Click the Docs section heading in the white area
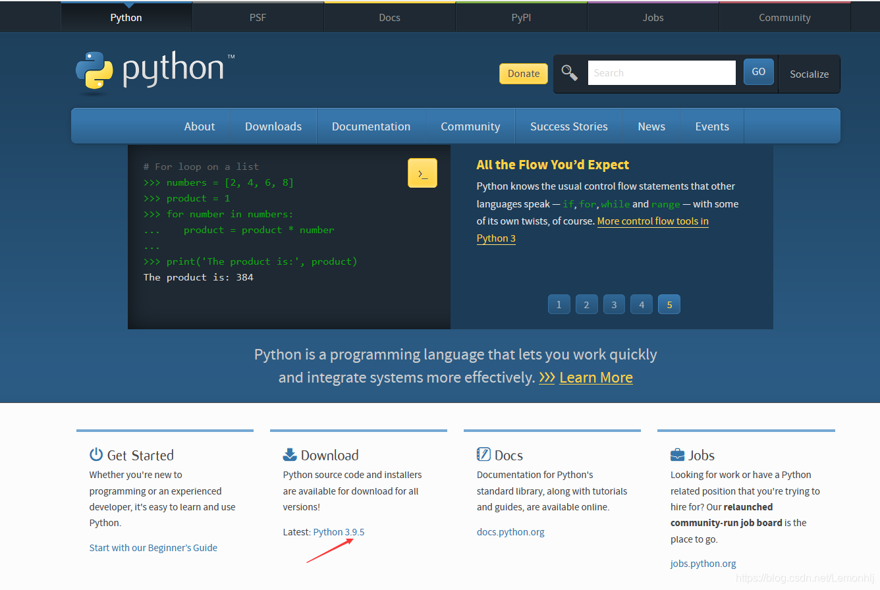Screen dimensions: 880x590 point(509,455)
